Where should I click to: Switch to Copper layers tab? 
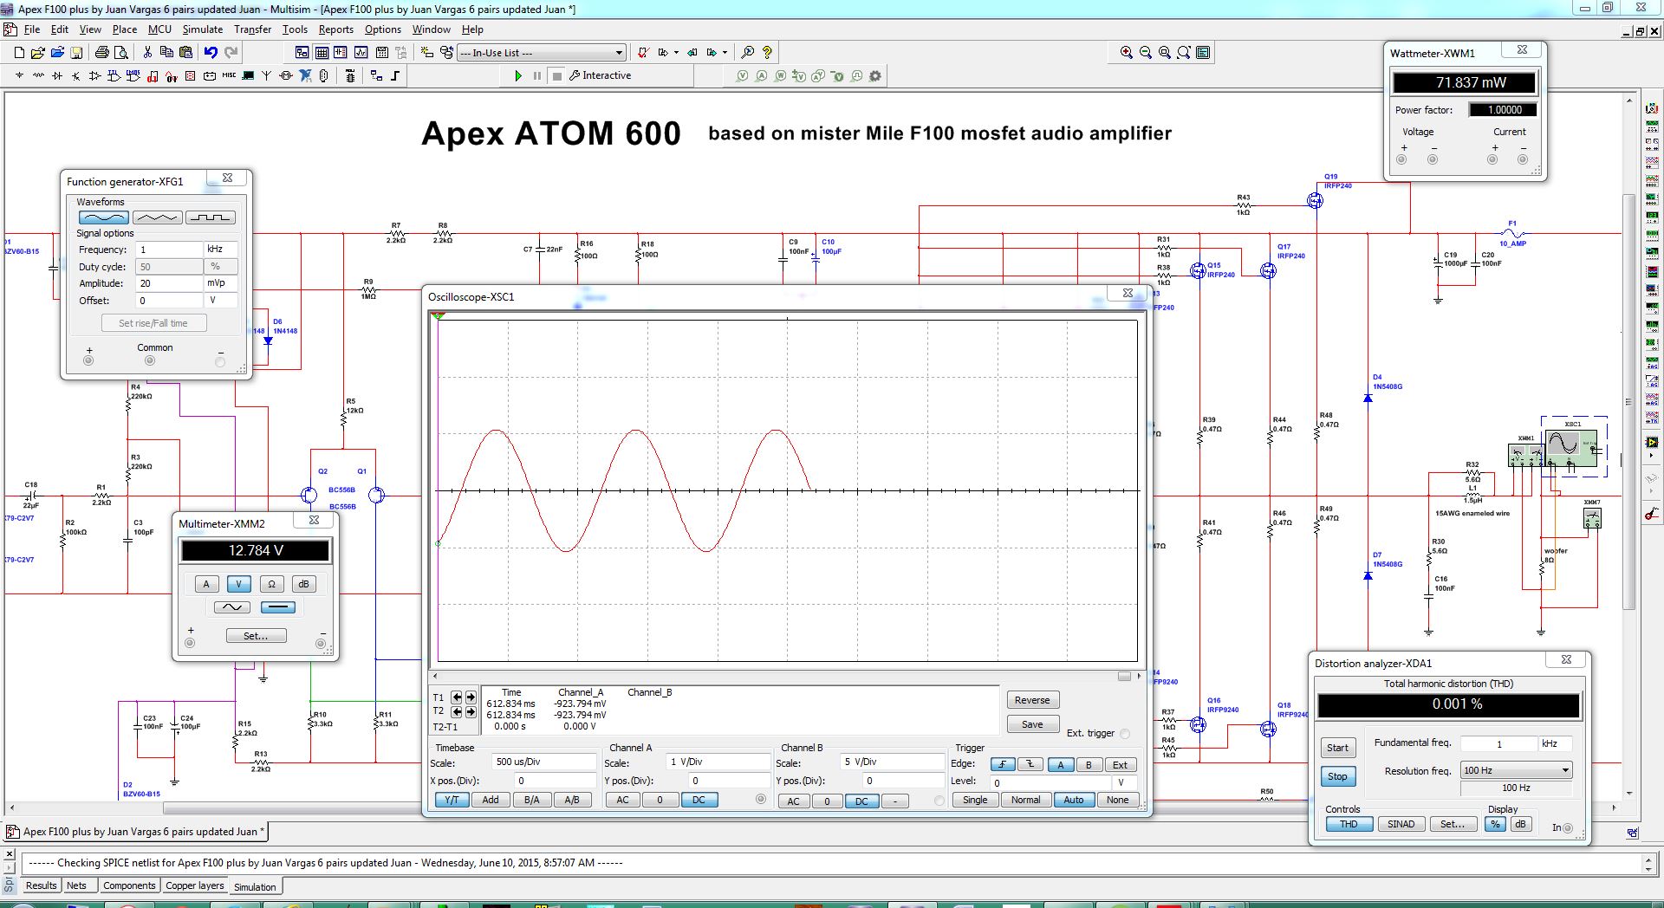(195, 885)
